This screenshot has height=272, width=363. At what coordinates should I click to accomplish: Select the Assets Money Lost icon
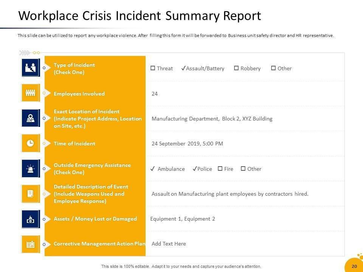[x=30, y=219]
